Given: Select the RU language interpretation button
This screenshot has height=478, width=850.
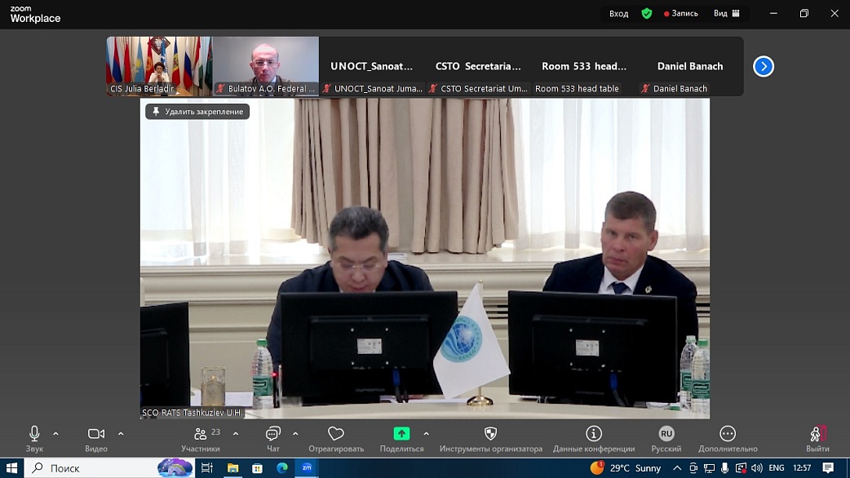Looking at the screenshot, I should [666, 434].
